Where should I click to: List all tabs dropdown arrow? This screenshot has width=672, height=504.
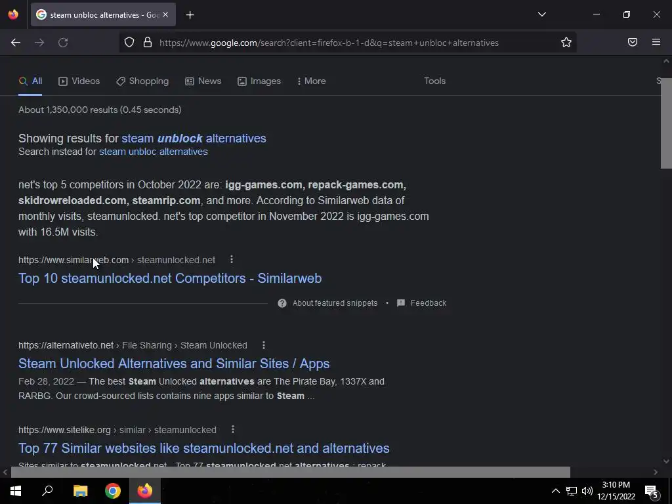(541, 14)
